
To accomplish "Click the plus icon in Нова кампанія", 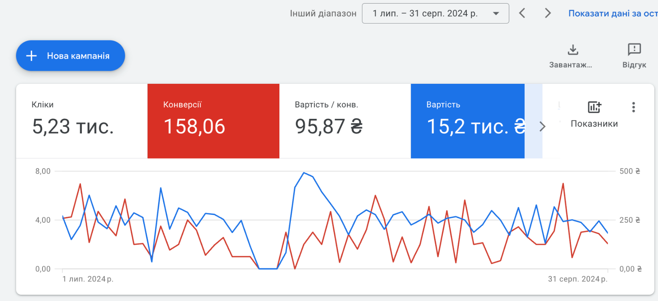I will [x=31, y=56].
